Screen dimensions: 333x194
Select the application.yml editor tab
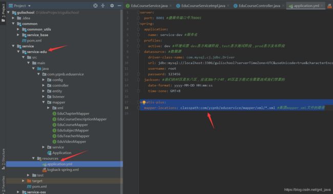[306, 6]
